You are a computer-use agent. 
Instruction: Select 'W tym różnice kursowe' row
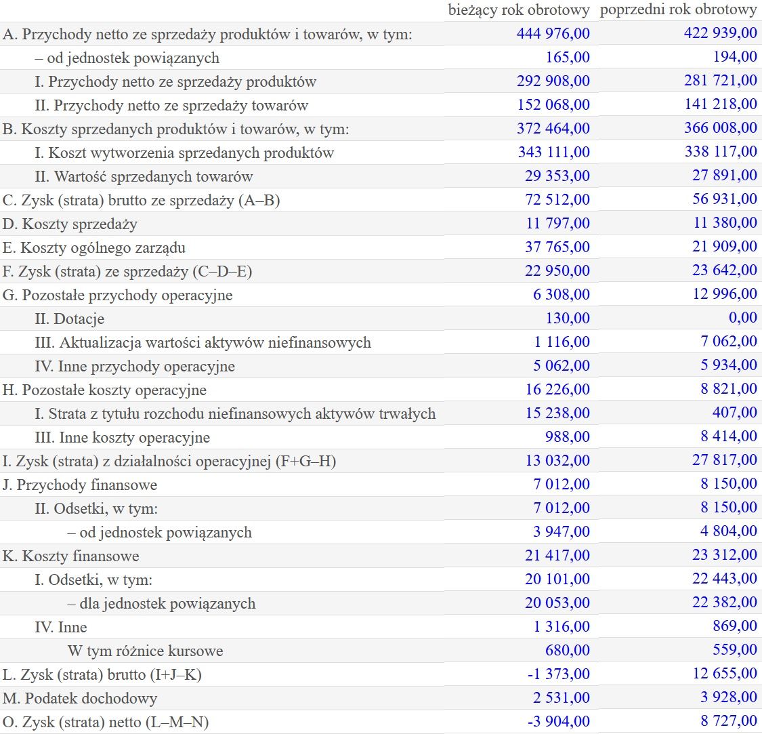coord(146,651)
